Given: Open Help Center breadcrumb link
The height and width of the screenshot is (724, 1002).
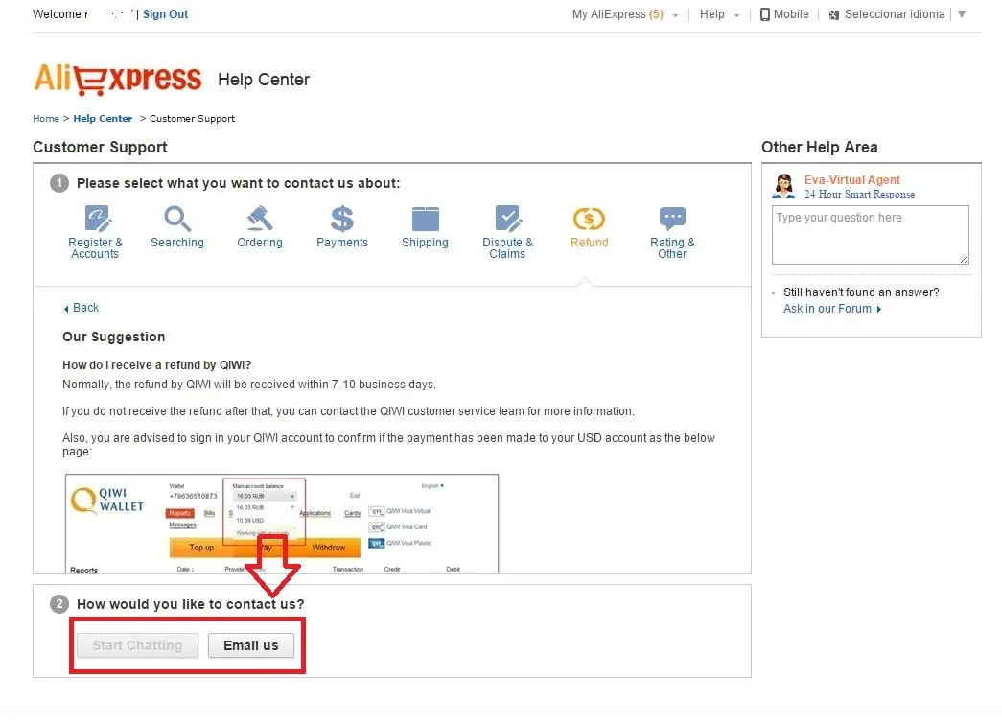Looking at the screenshot, I should 103,119.
